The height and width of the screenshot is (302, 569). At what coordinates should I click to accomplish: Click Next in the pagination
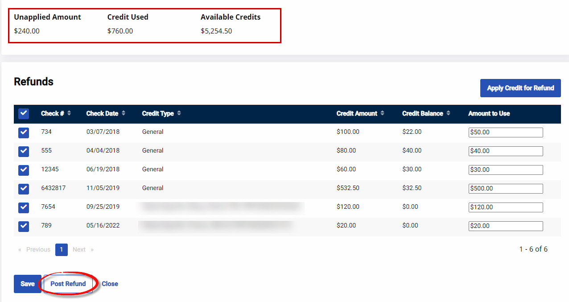(x=79, y=250)
